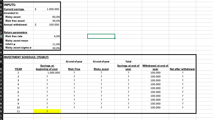The height and width of the screenshot is (120, 213).
Task: Click the Annual withdrawal label
Action: coord(15,25)
